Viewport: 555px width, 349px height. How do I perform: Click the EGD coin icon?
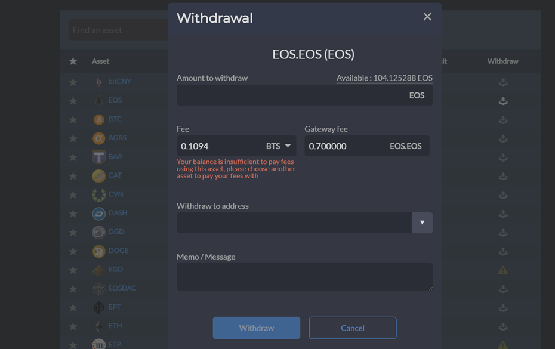[98, 270]
